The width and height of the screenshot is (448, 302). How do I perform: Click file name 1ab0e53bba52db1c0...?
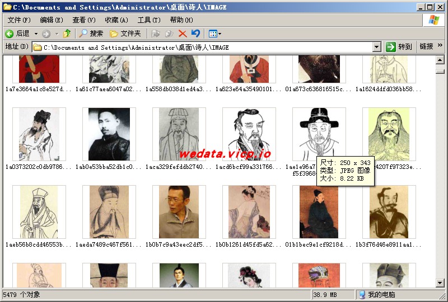tap(109, 167)
